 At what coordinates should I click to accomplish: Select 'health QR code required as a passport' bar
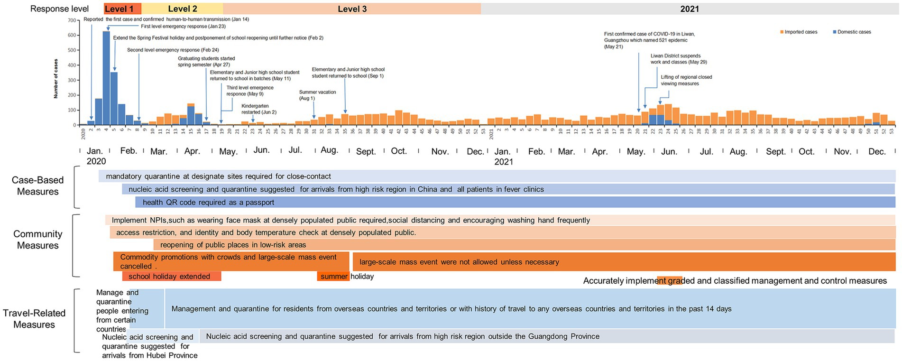(x=515, y=202)
